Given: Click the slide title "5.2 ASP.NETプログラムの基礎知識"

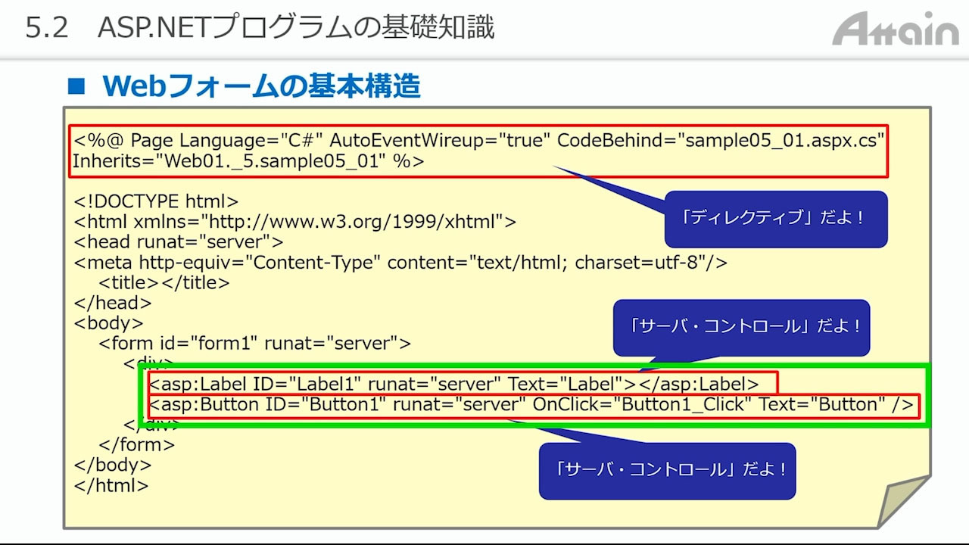Looking at the screenshot, I should [260, 28].
